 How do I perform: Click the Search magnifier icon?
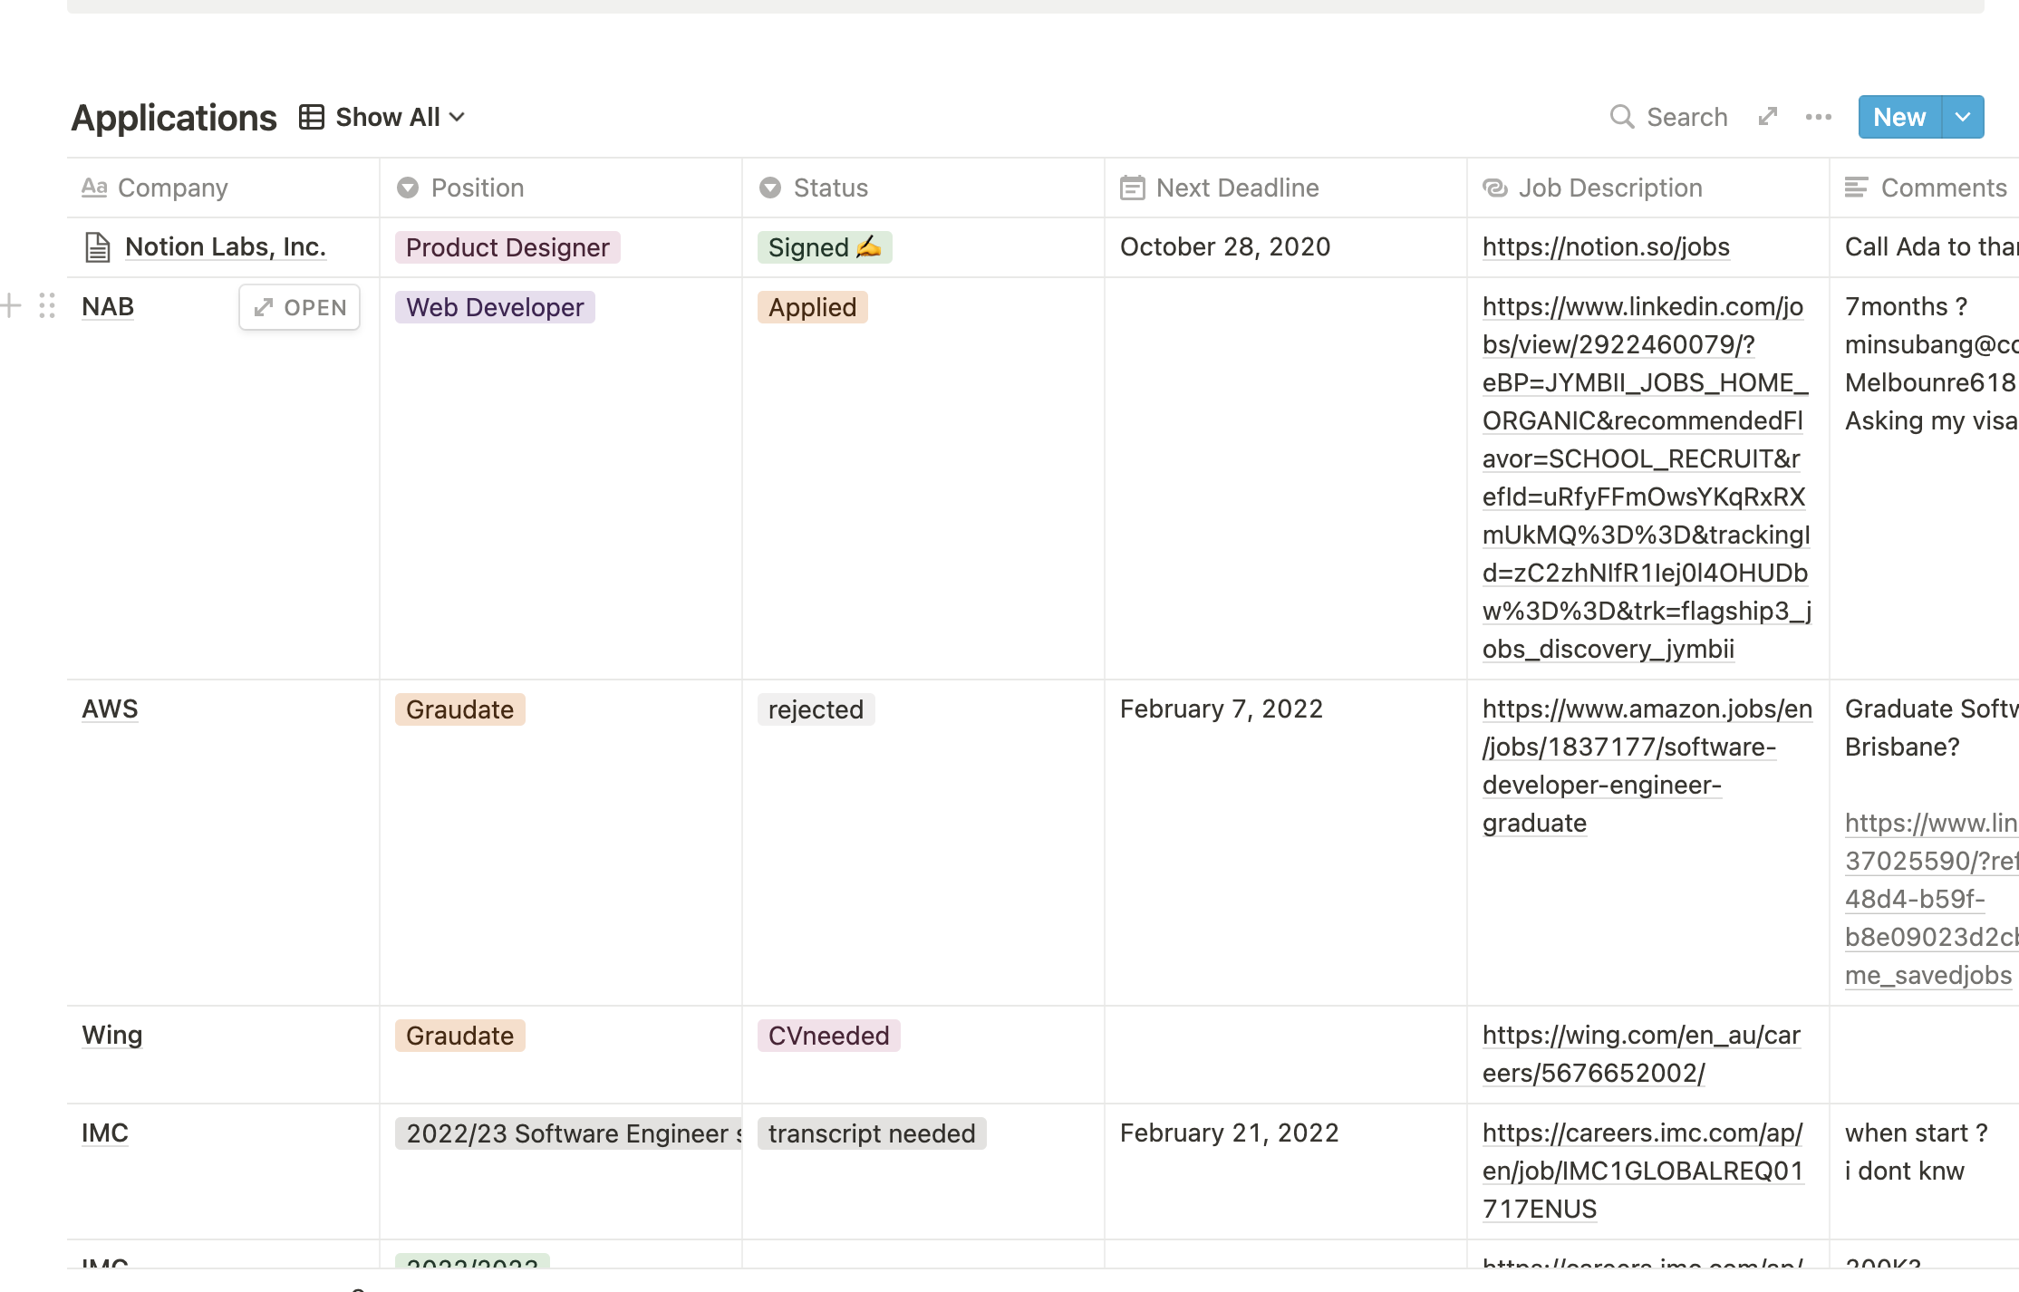pos(1622,117)
